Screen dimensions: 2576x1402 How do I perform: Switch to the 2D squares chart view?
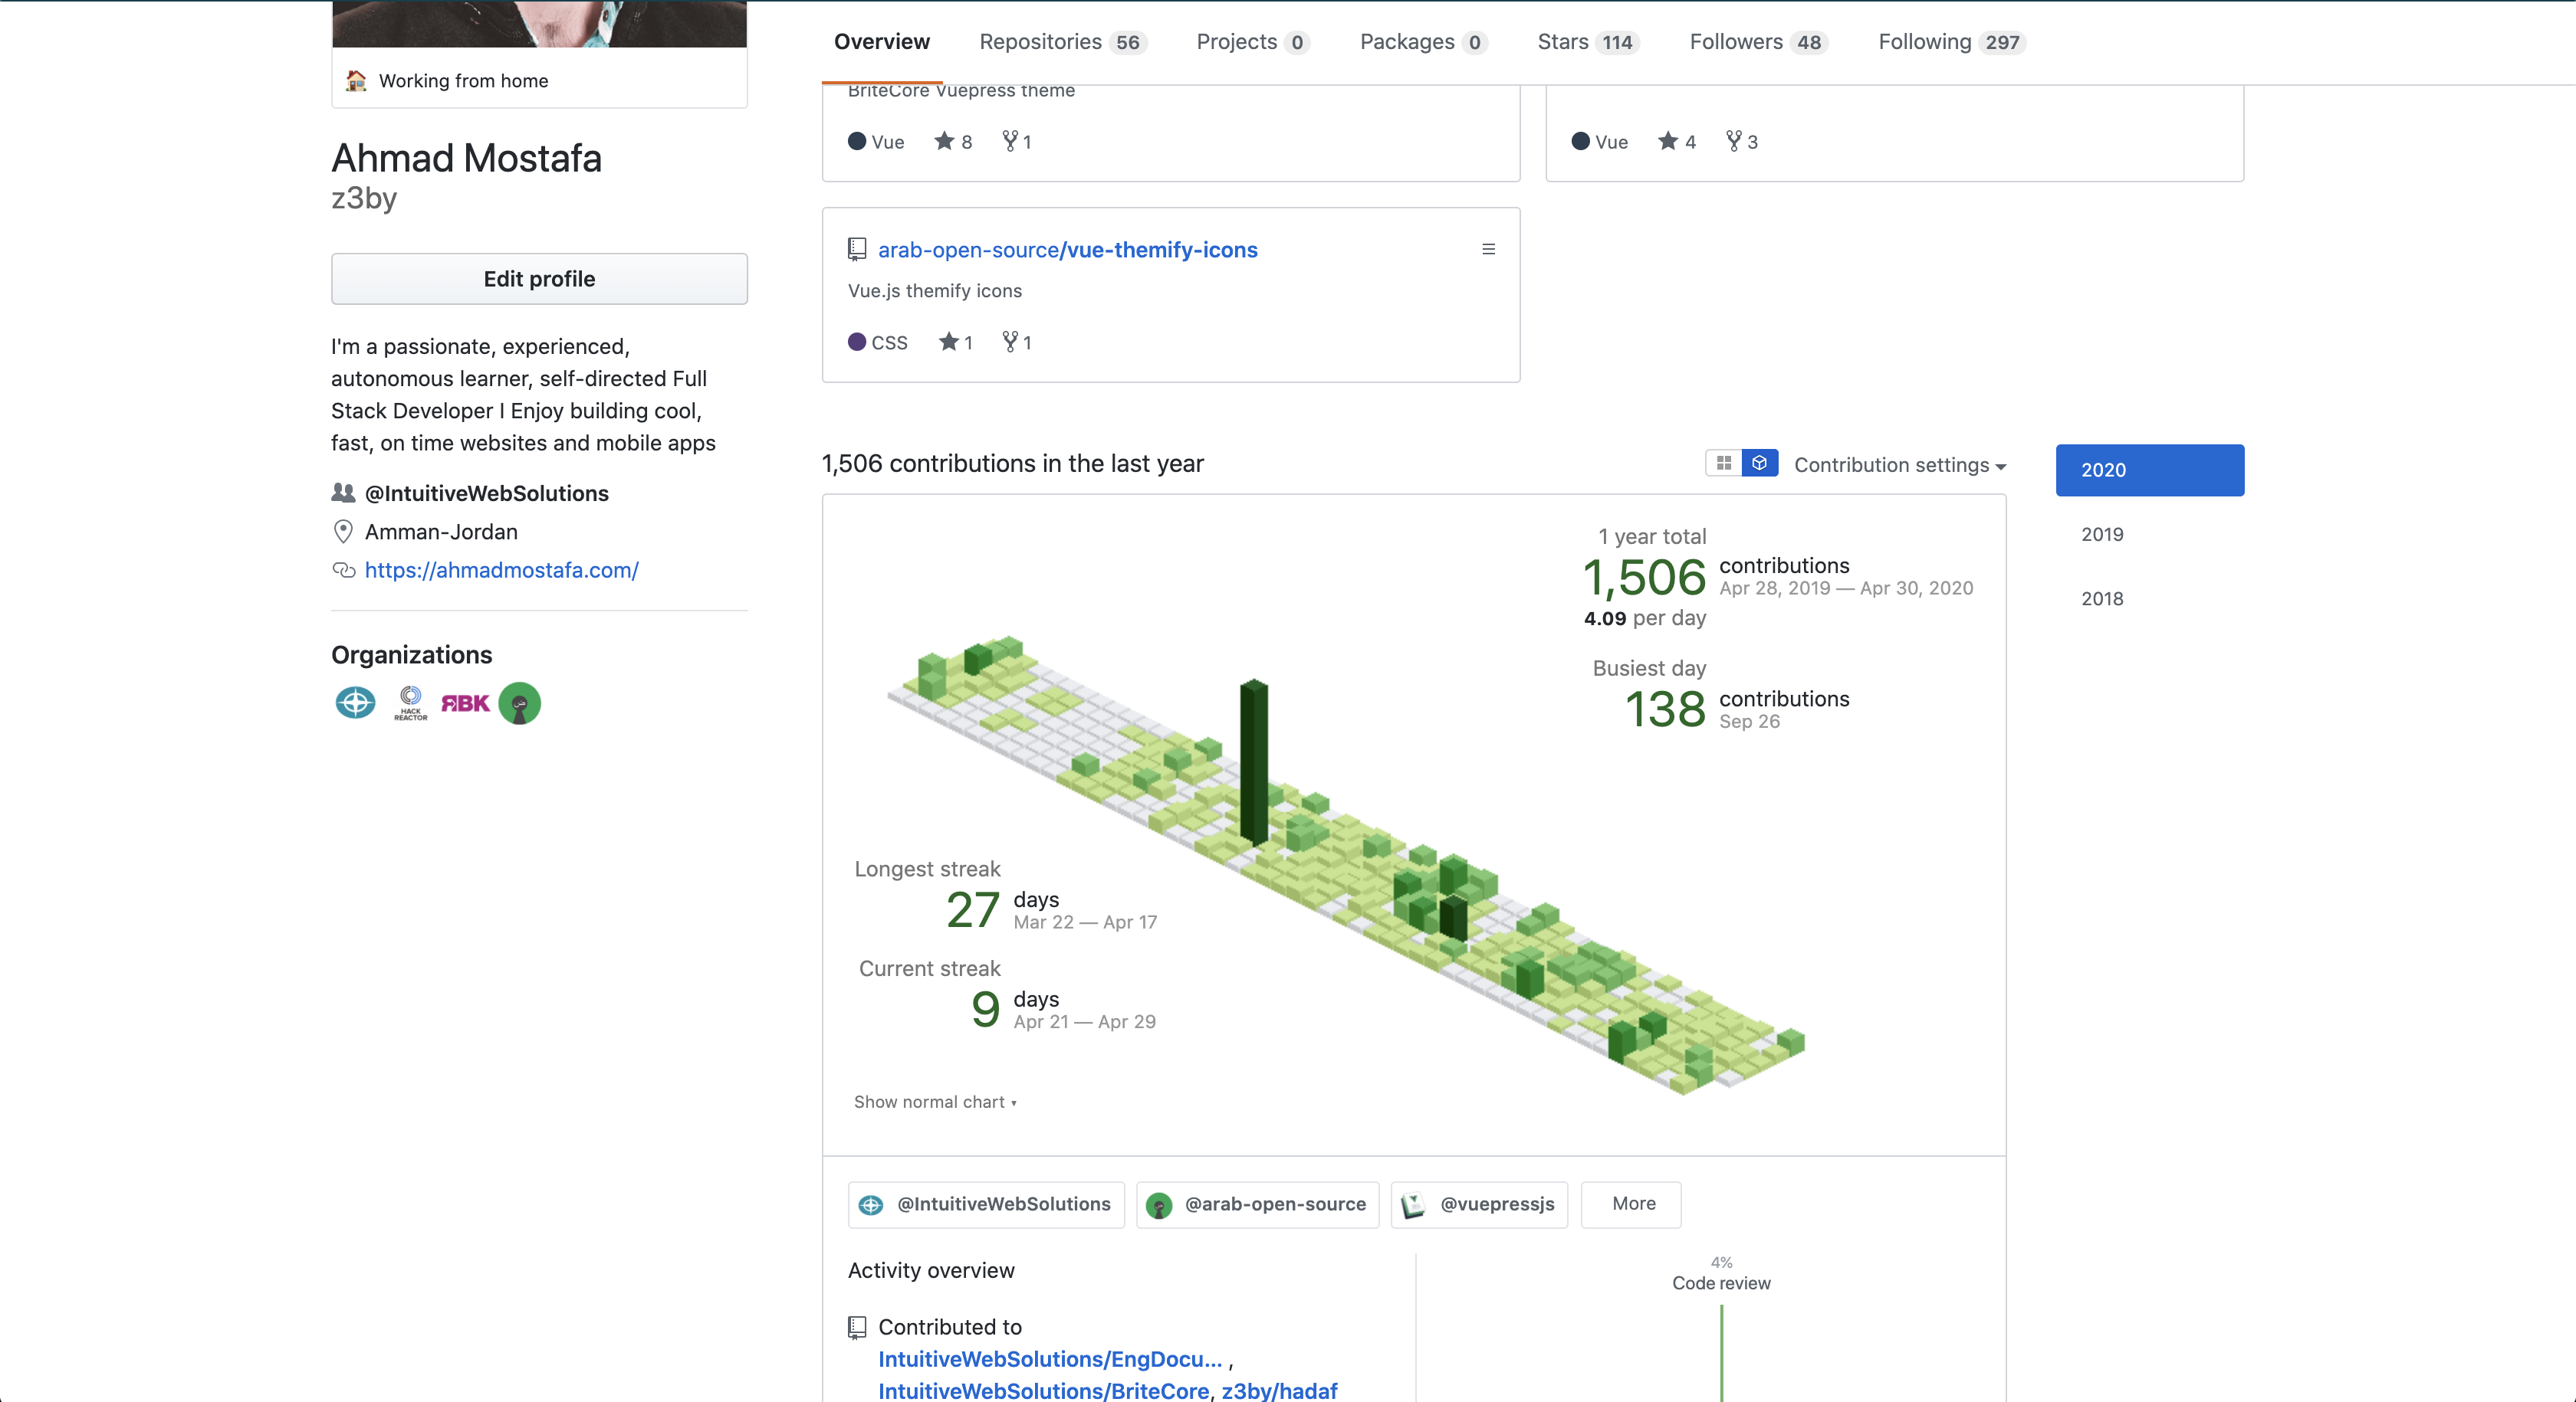click(x=1723, y=464)
